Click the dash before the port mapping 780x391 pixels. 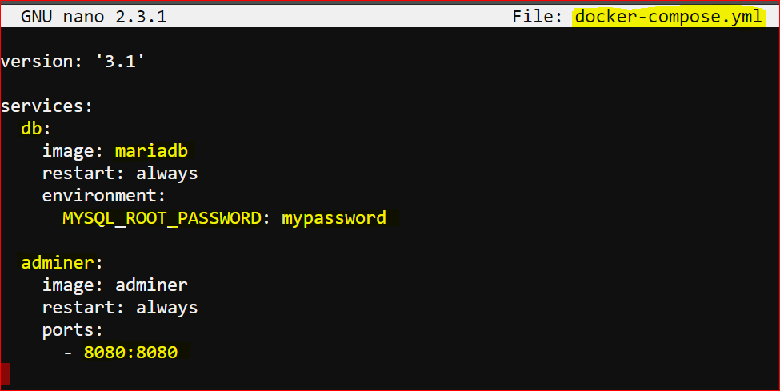(x=68, y=353)
